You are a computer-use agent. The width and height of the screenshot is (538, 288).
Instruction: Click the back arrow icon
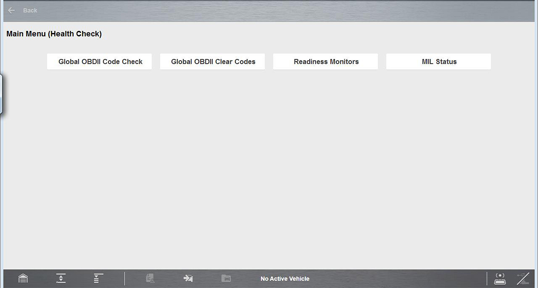click(x=11, y=10)
